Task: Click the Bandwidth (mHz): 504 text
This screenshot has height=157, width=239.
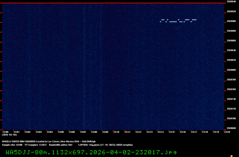Action: coord(61,145)
